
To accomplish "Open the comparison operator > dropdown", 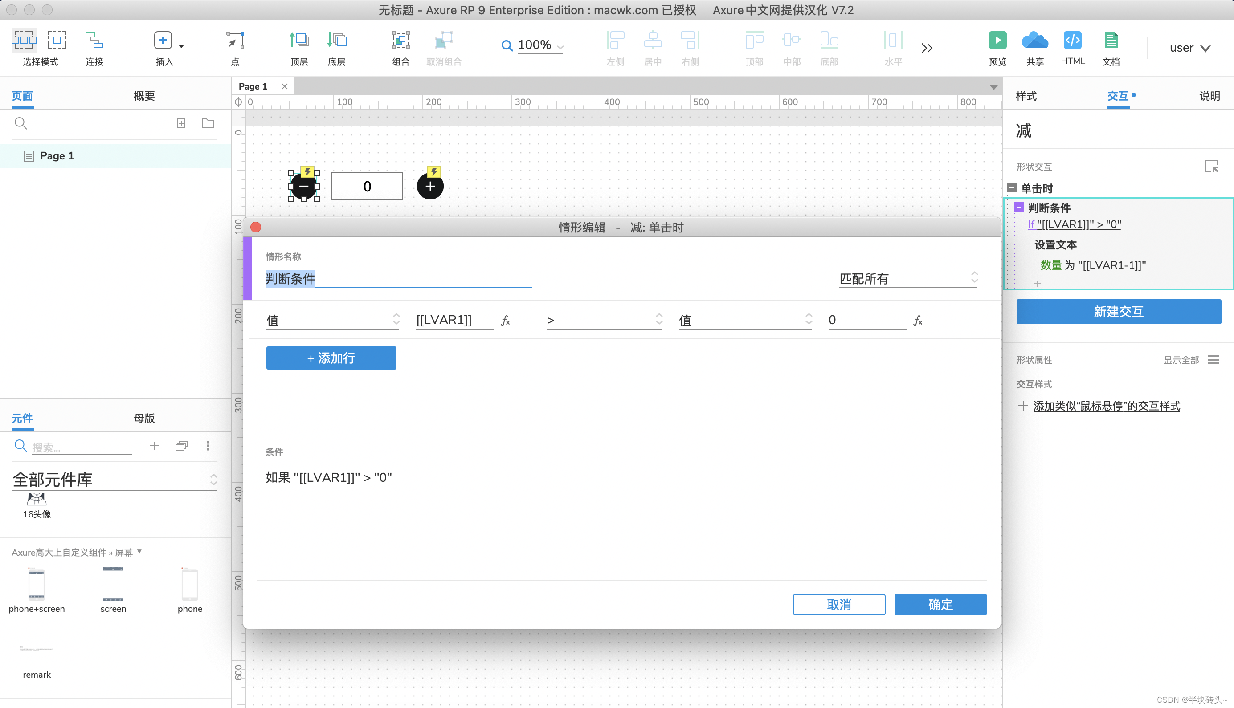I will click(604, 320).
